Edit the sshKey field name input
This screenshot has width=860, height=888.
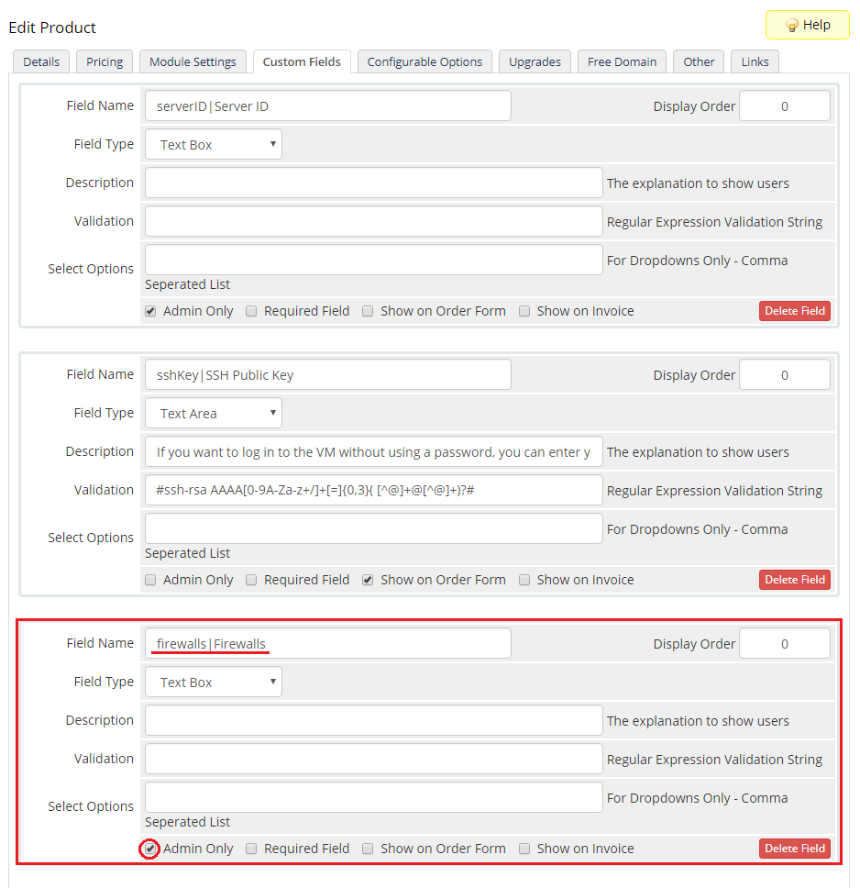pyautogui.click(x=328, y=375)
